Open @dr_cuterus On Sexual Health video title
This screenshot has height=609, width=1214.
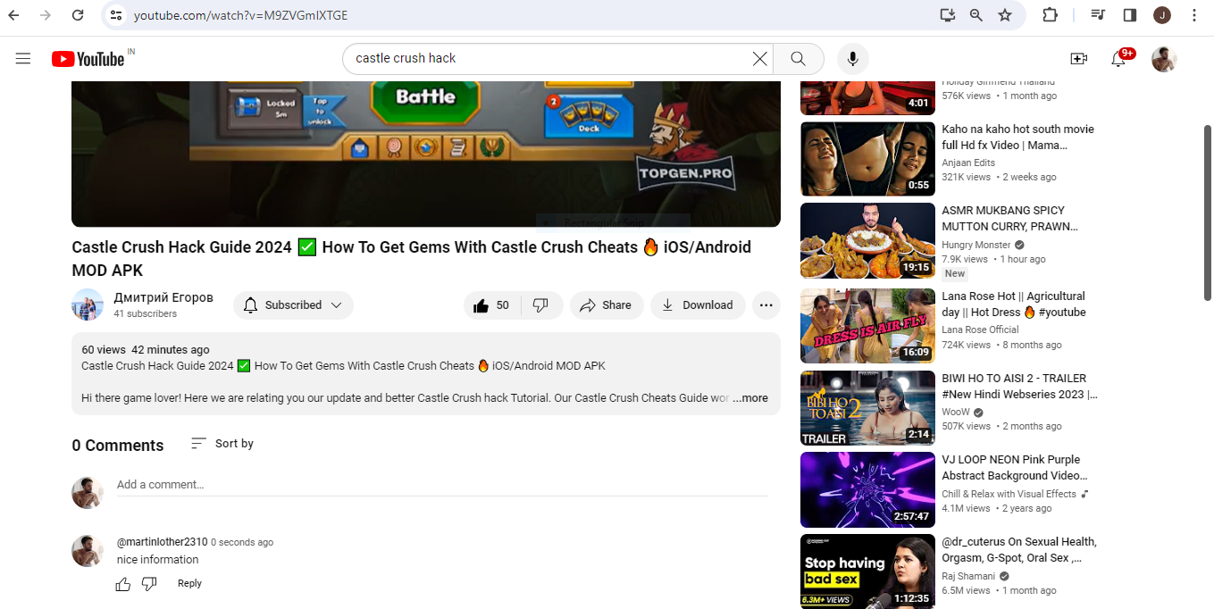click(1019, 550)
